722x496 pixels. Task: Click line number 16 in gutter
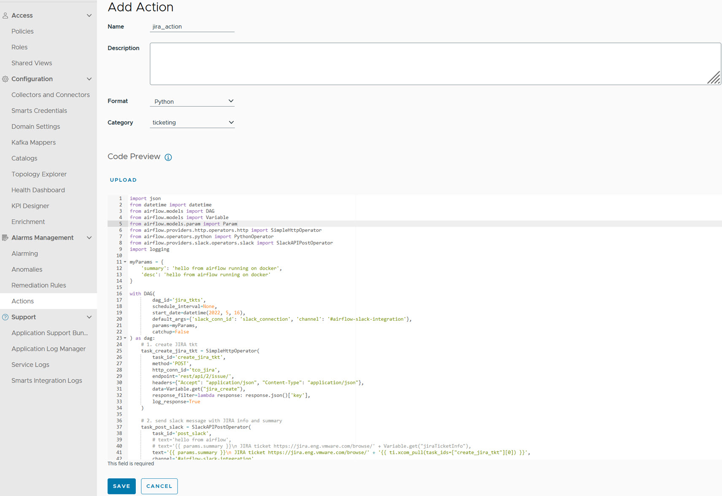119,294
